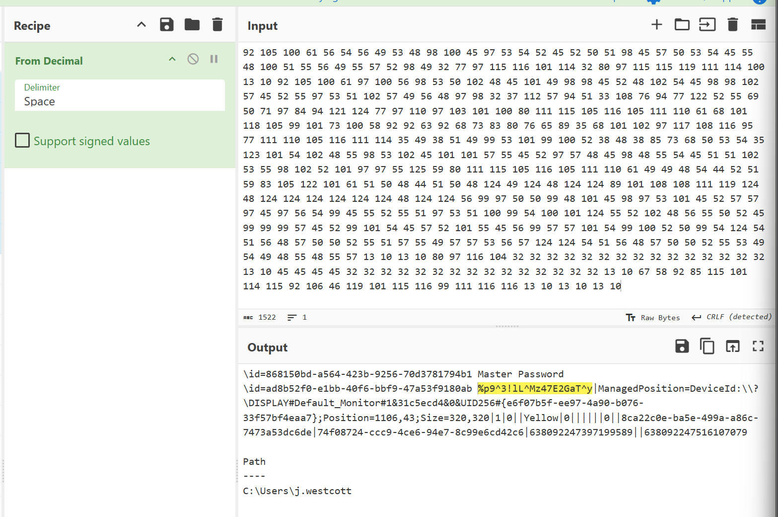
Task: Click the input line count indicator
Action: pyautogui.click(x=297, y=317)
